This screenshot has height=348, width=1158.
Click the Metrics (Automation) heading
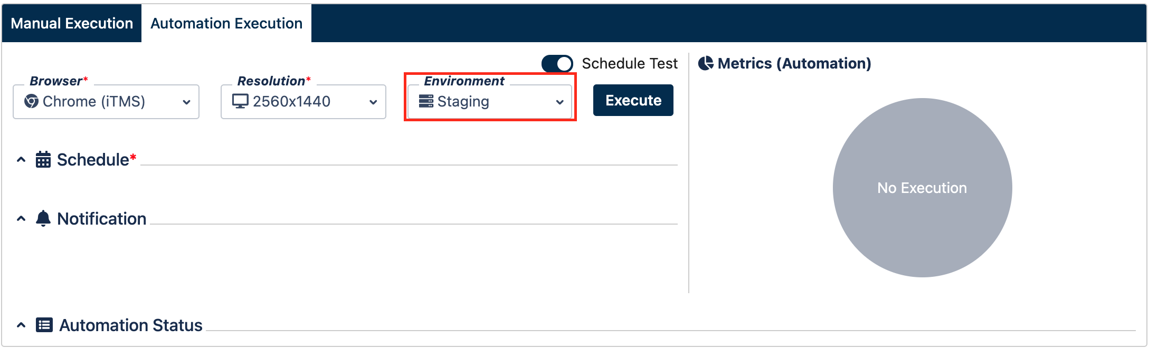(x=794, y=63)
